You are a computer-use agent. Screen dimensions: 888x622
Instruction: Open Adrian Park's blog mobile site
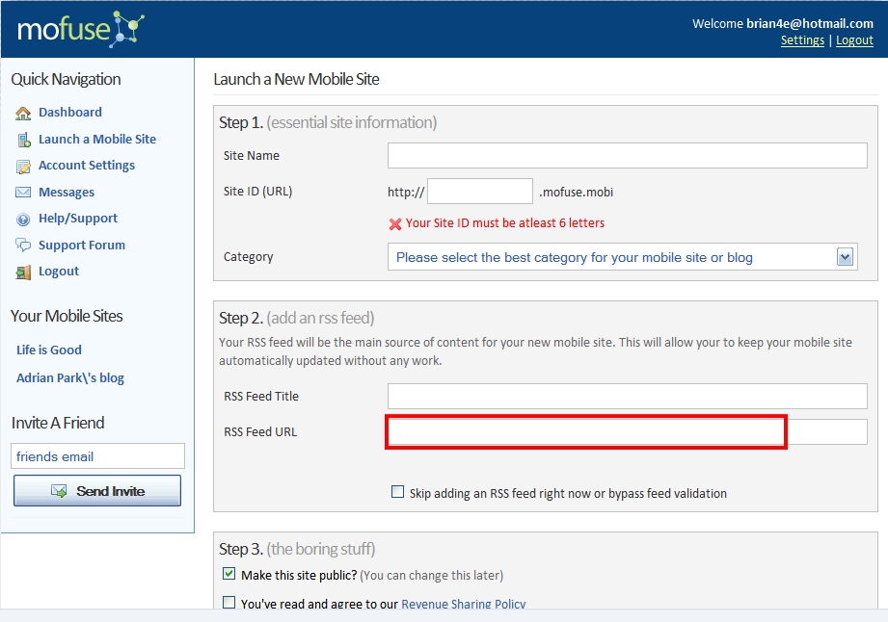tap(70, 377)
